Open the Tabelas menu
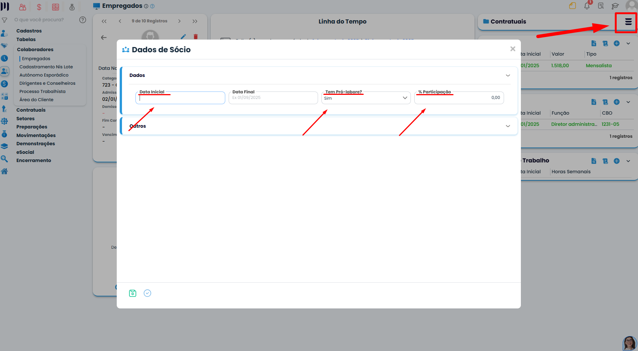 [x=26, y=40]
